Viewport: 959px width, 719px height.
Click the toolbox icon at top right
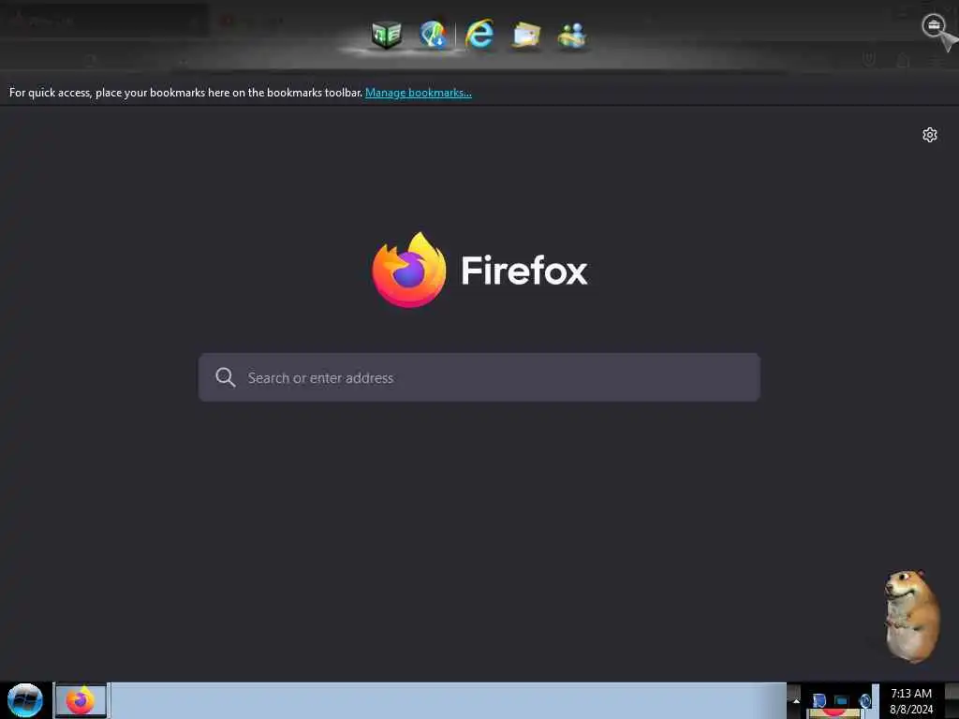934,25
